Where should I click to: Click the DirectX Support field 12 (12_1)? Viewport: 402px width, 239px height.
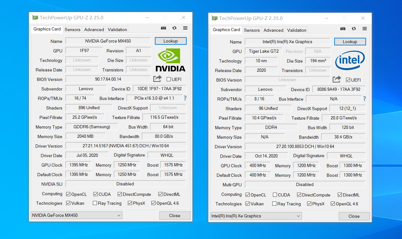click(x=347, y=108)
